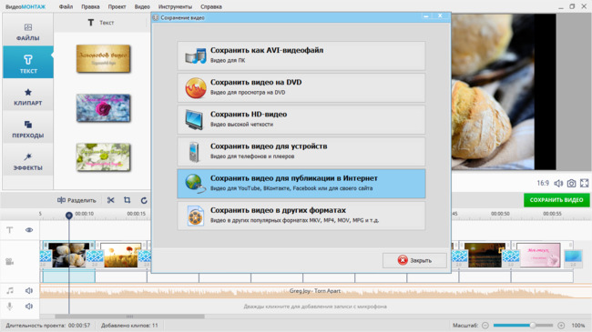
Task: Click the Текст header tab
Action: (101, 23)
